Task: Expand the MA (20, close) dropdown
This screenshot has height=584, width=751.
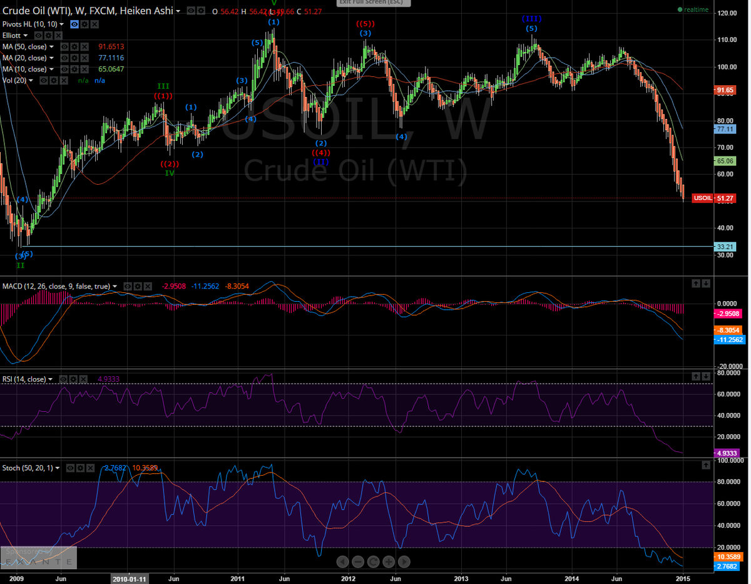Action: 51,58
